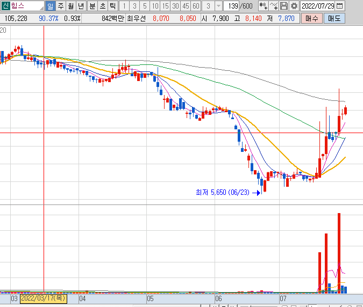Screen dimensions: 363x307
Task: Select the daily (일) chart period
Action: click(x=50, y=6)
